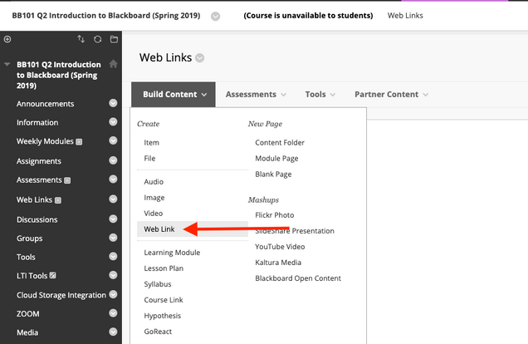Open Assignments in the course sidebar
528x344 pixels.
(39, 161)
